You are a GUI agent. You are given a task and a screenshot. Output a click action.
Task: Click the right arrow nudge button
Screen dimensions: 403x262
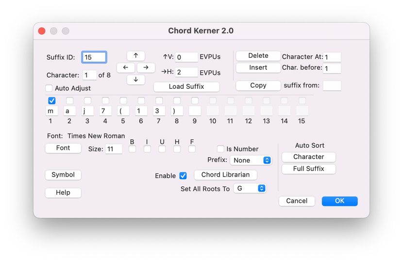146,68
